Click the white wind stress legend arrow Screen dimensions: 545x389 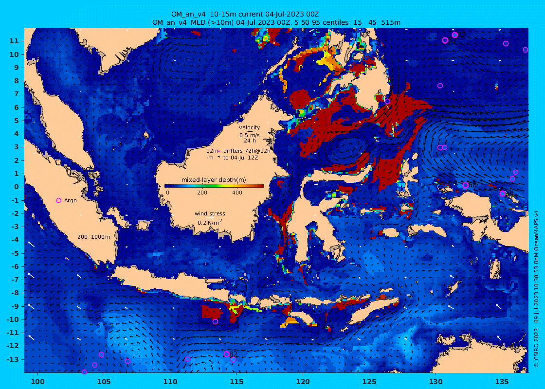210,218
